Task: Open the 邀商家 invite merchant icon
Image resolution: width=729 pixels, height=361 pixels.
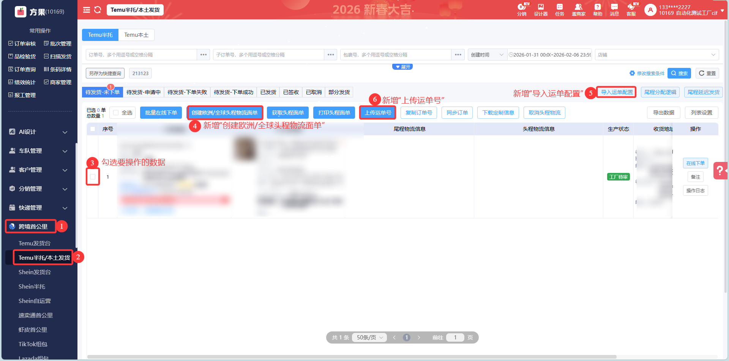Action: pyautogui.click(x=579, y=9)
